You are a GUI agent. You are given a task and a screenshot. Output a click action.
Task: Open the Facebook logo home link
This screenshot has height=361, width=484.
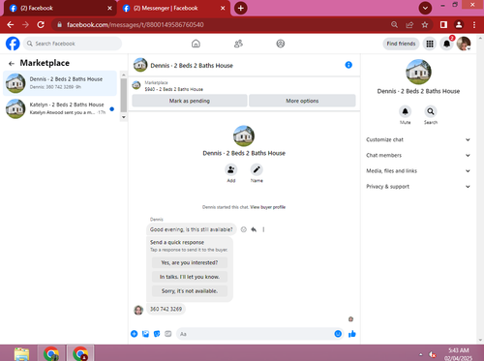[x=13, y=44]
